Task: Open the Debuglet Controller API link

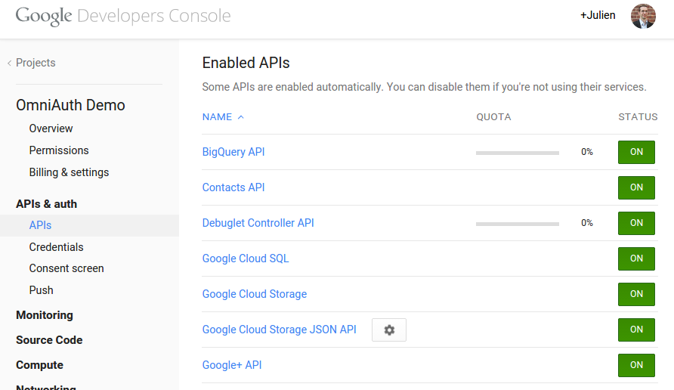Action: [x=258, y=223]
